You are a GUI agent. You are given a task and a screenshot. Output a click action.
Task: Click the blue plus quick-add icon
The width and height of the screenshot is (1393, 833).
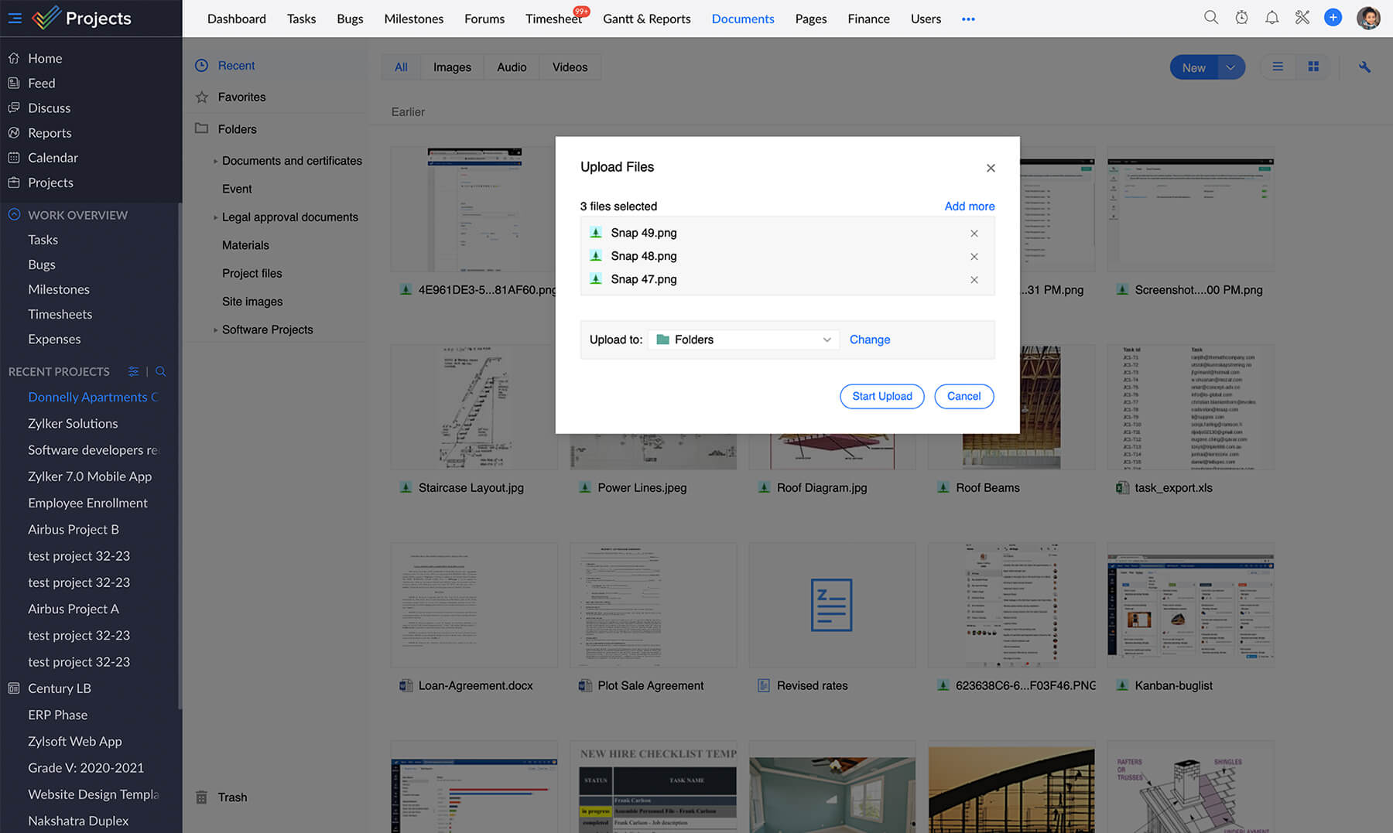pos(1333,18)
